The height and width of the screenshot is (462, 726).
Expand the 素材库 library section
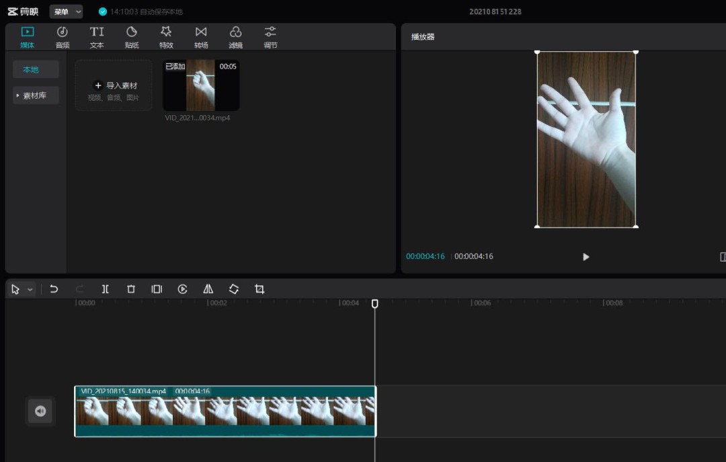pyautogui.click(x=36, y=95)
